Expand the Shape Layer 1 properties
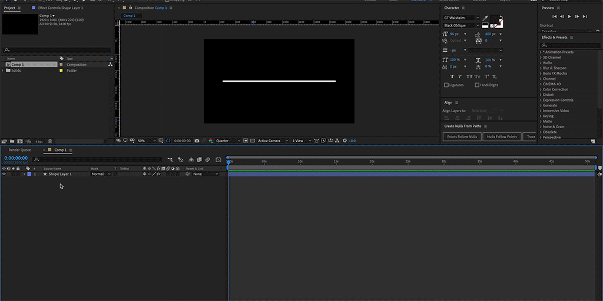 pyautogui.click(x=24, y=174)
